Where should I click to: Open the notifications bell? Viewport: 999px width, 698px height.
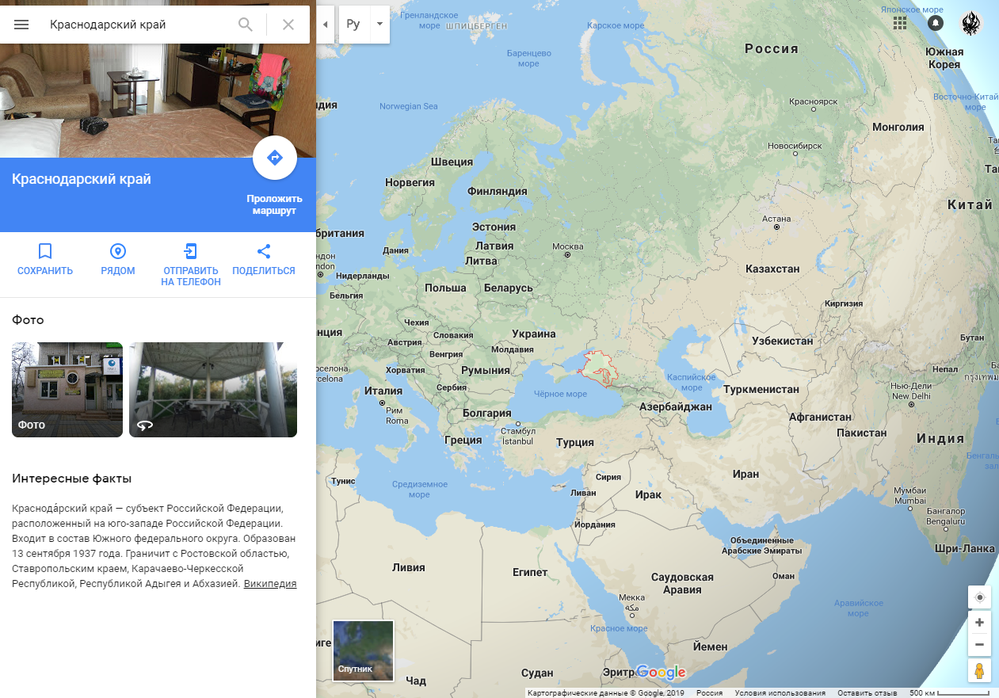[936, 23]
